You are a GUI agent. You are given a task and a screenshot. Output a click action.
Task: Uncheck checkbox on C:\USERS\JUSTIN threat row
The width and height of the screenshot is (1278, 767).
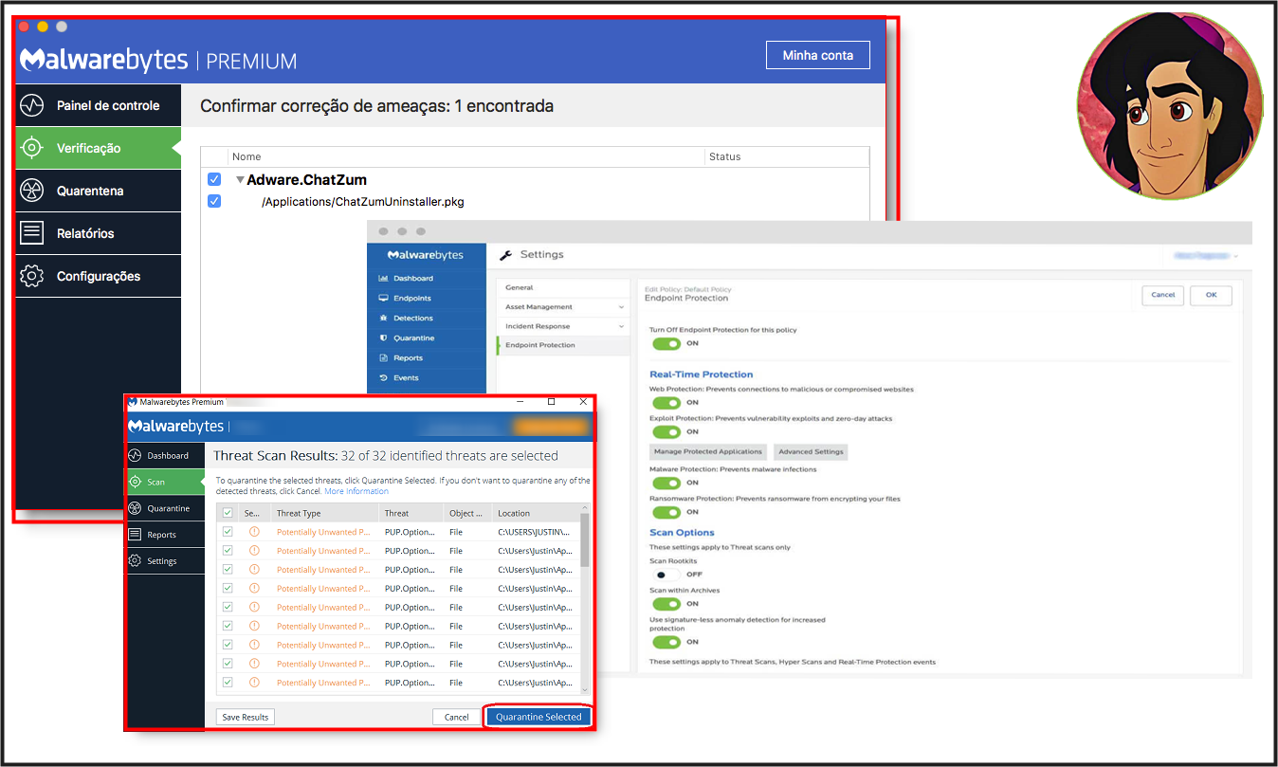pos(228,532)
